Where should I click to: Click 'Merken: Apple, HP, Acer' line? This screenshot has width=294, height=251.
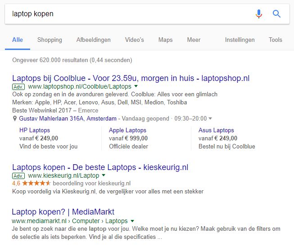[x=100, y=102]
